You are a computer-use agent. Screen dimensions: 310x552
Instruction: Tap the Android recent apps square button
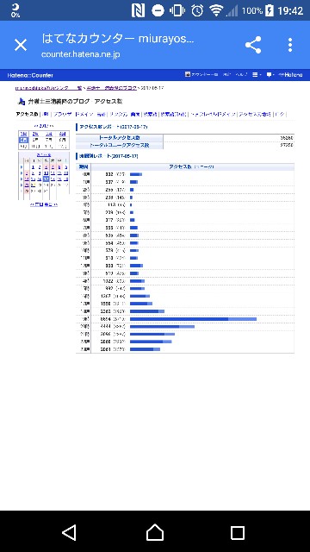pyautogui.click(x=238, y=533)
